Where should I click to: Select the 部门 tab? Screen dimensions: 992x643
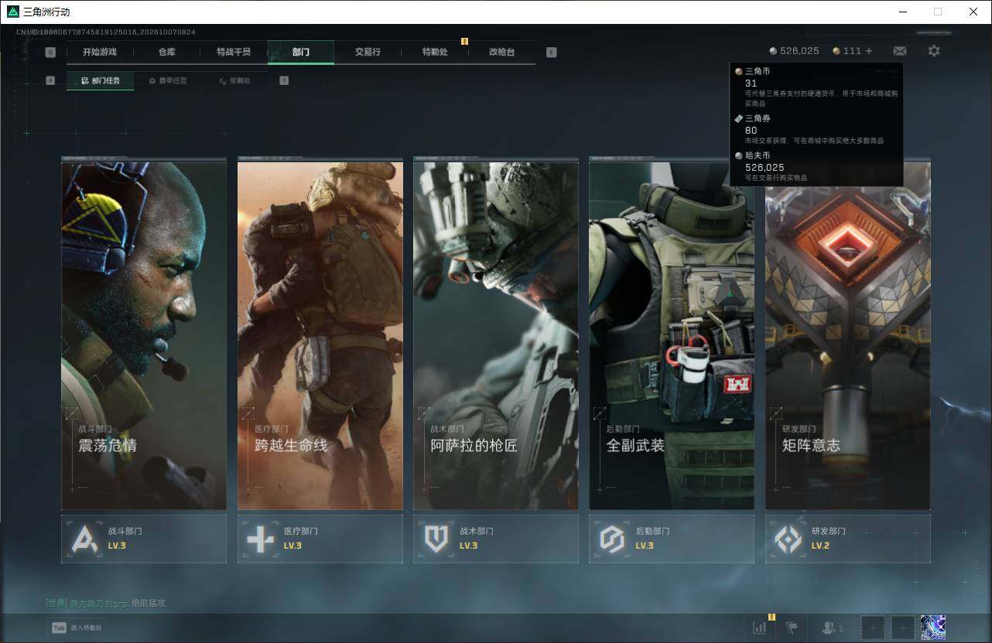point(301,52)
